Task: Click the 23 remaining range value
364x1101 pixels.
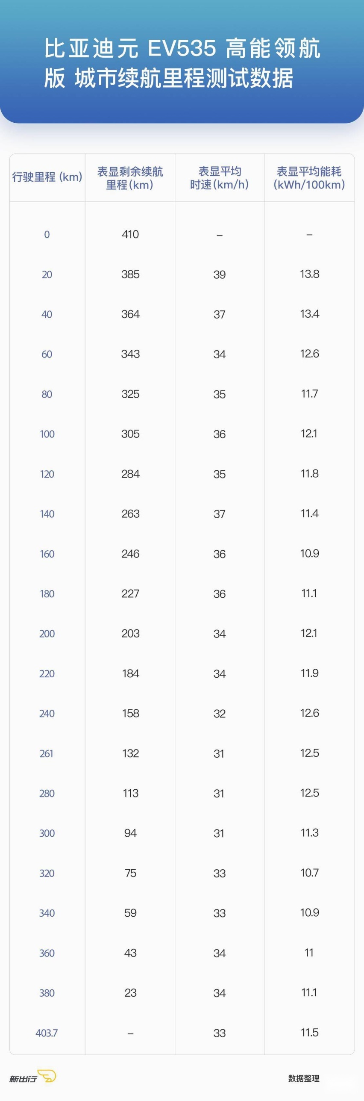Action: pyautogui.click(x=130, y=992)
